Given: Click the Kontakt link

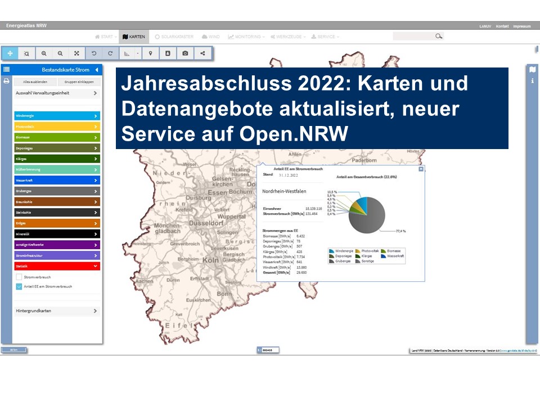Looking at the screenshot, I should 502,26.
